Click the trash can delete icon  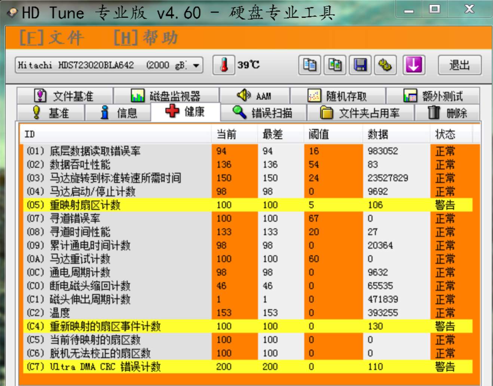click(434, 112)
